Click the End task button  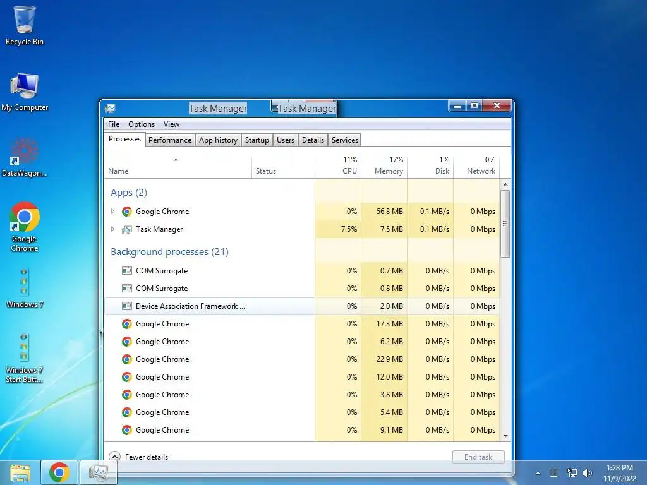coord(478,457)
